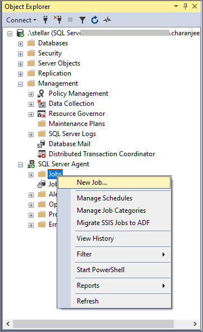
Task: Open the Activity Monitor pulse icon
Action: [x=107, y=20]
